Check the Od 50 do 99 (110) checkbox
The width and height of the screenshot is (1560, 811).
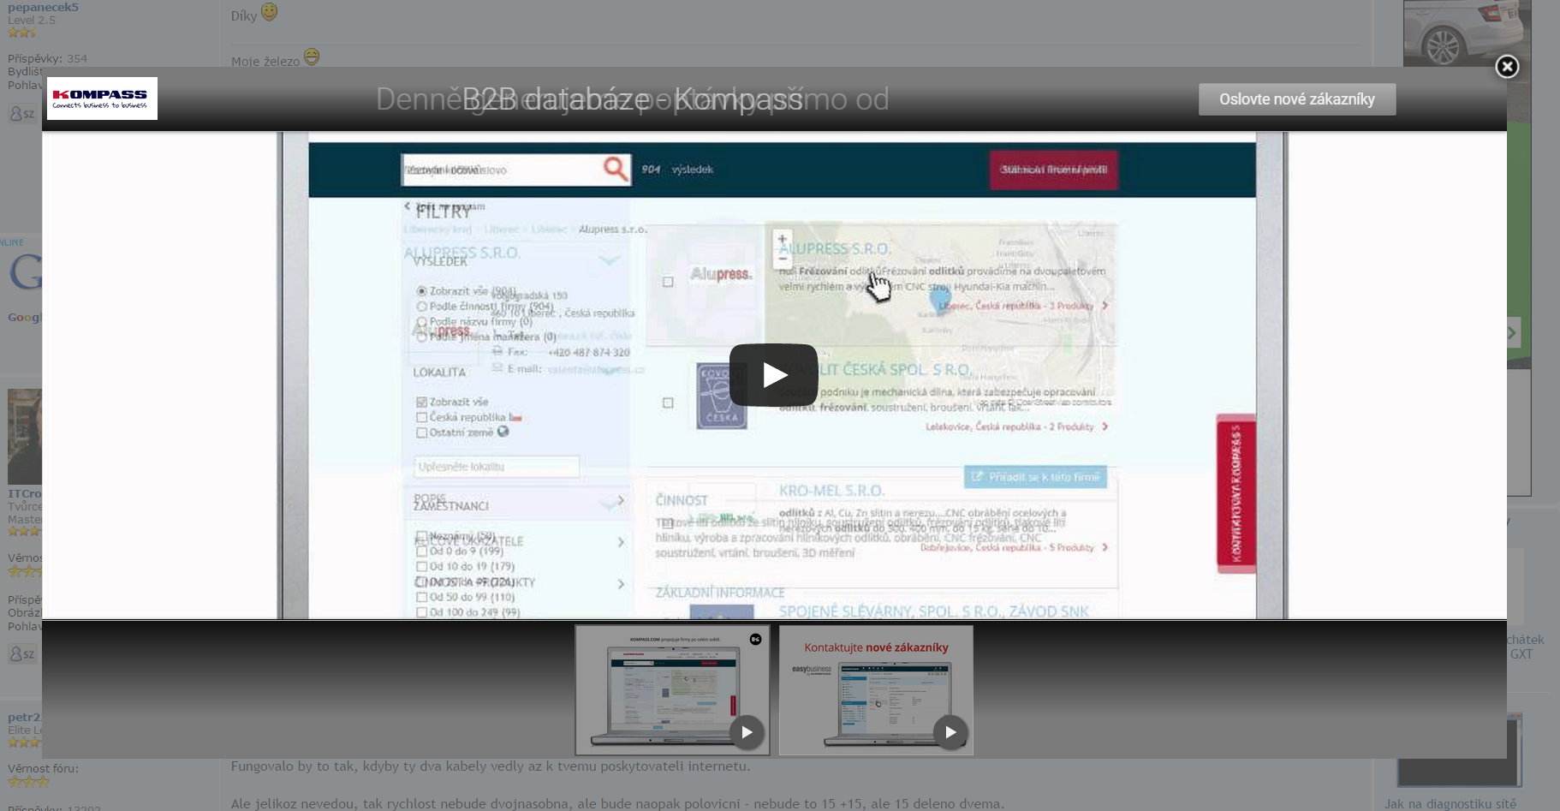(421, 597)
